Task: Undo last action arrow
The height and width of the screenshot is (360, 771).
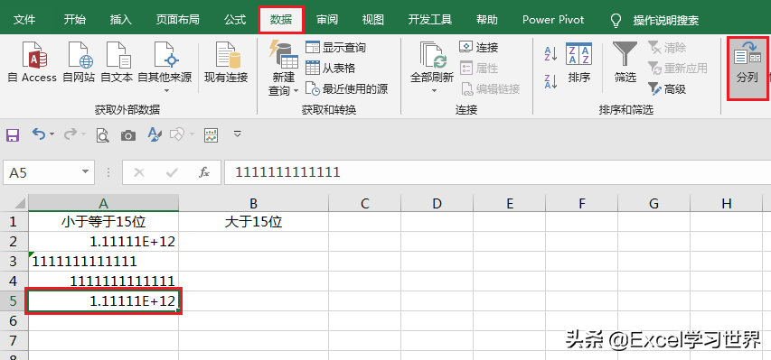Action: 38,134
